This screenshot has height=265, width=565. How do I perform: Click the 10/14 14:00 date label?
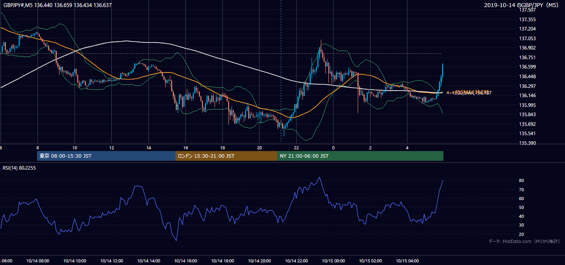click(x=149, y=261)
